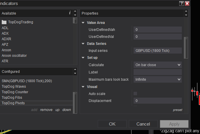Click the down link to reorder

[x=67, y=110]
